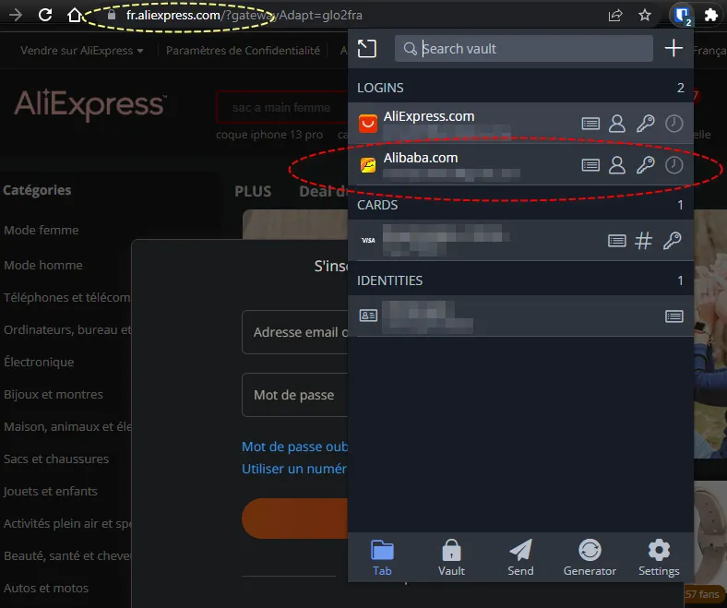Image resolution: width=727 pixels, height=608 pixels.
Task: Click Utiliser un numéro link
Action: tap(294, 469)
